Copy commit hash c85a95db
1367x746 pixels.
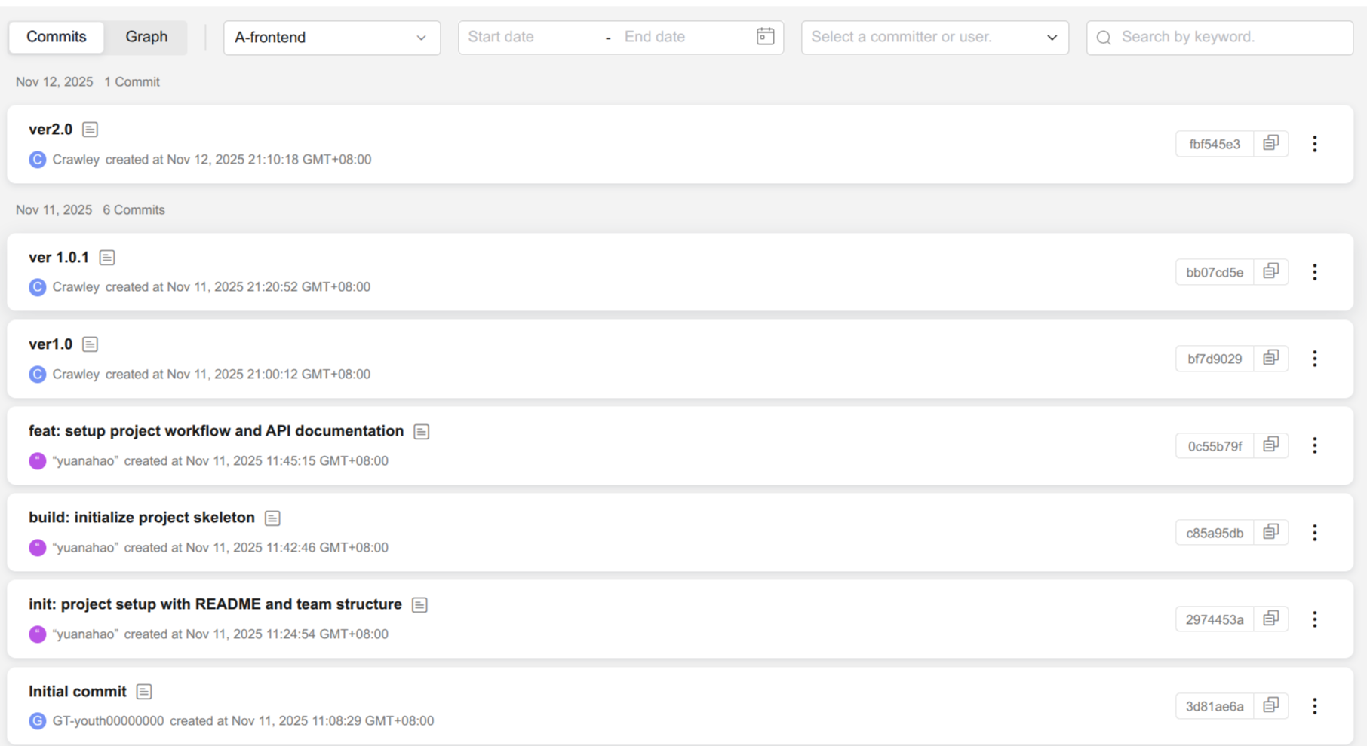(x=1271, y=532)
